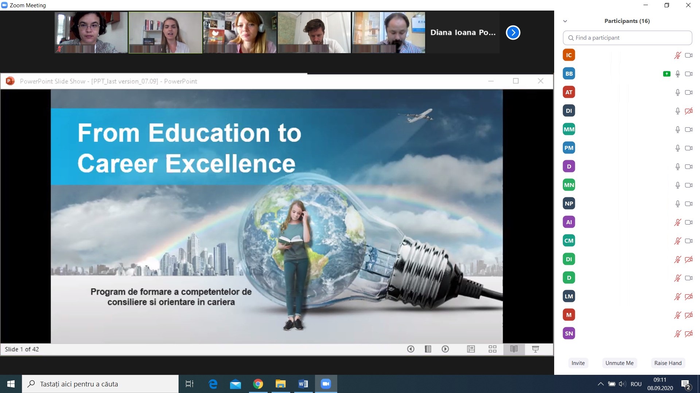Select the AT participant avatar

(569, 92)
